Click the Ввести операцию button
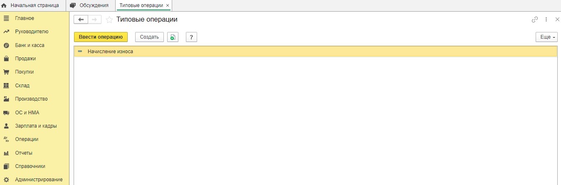This screenshot has height=185, width=561. pos(101,37)
